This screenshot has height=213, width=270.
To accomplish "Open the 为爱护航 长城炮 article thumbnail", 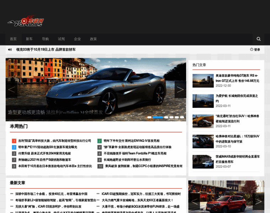I will tap(203, 101).
